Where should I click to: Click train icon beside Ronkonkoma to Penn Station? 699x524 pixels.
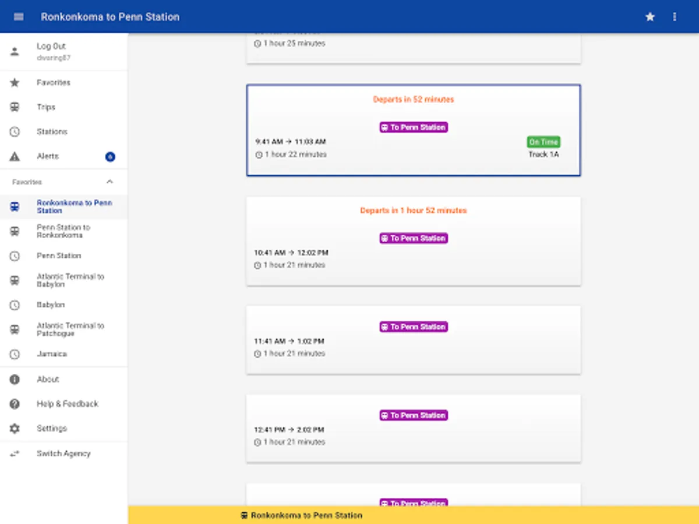(15, 207)
